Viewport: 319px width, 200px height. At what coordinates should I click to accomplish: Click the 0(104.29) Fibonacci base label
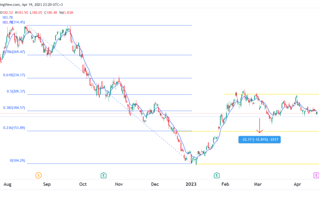pyautogui.click(x=18, y=161)
